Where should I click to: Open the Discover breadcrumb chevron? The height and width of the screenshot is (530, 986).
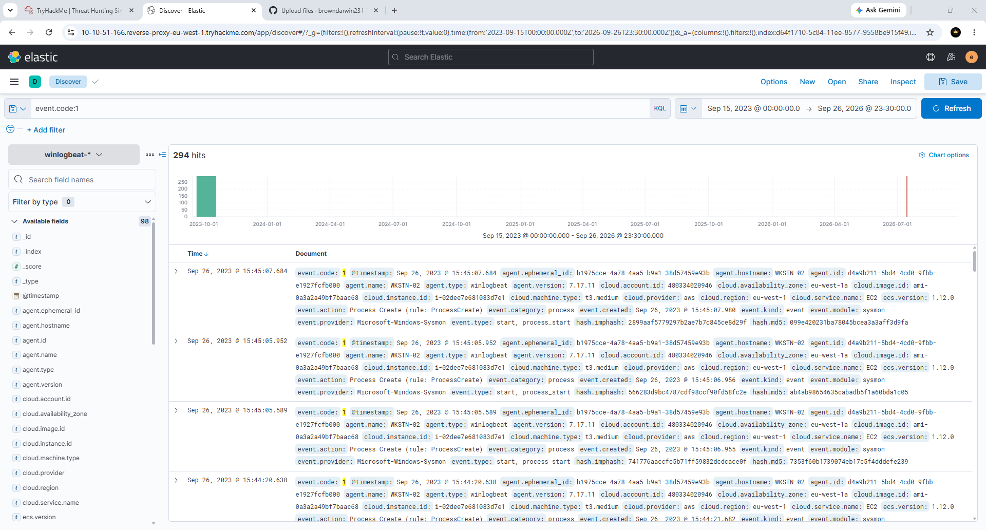click(x=96, y=82)
